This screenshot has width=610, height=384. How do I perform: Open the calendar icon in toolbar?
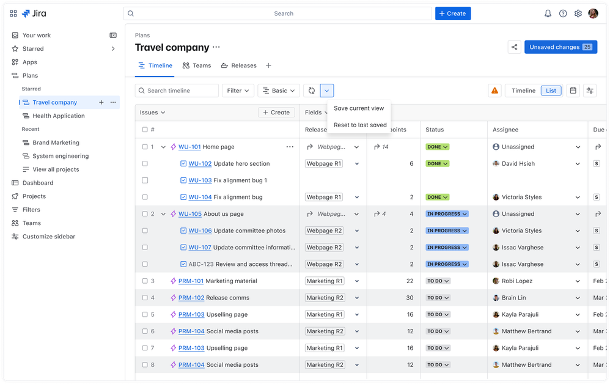(x=573, y=90)
